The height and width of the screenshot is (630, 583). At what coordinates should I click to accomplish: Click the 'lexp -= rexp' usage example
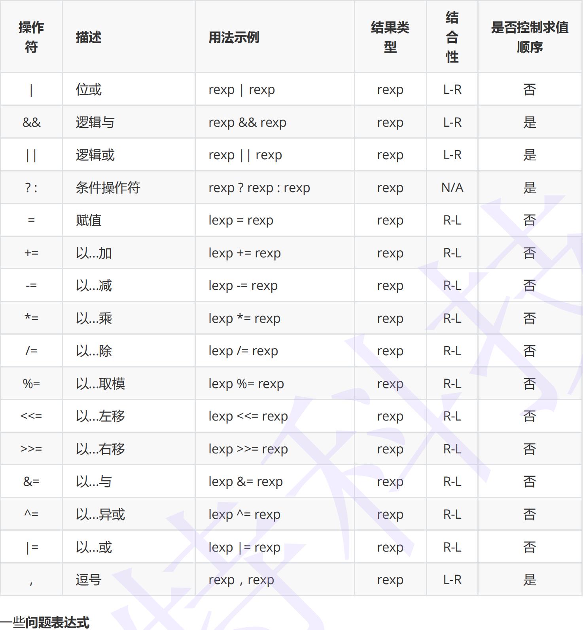[x=243, y=286]
